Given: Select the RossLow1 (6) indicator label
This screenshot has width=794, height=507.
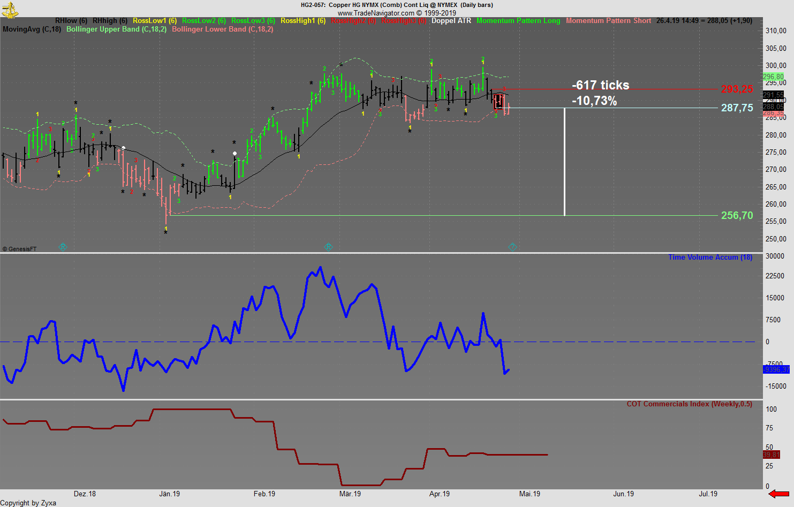Looking at the screenshot, I should (x=155, y=21).
